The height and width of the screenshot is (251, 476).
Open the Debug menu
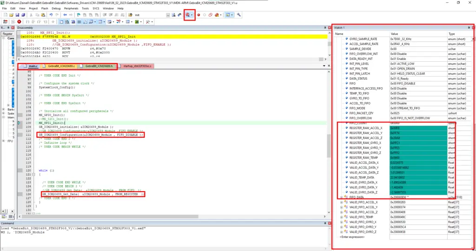pyautogui.click(x=56, y=8)
